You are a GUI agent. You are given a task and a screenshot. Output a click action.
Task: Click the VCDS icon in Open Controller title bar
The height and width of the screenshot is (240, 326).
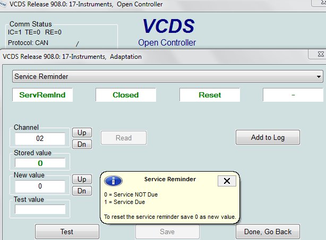3,4
